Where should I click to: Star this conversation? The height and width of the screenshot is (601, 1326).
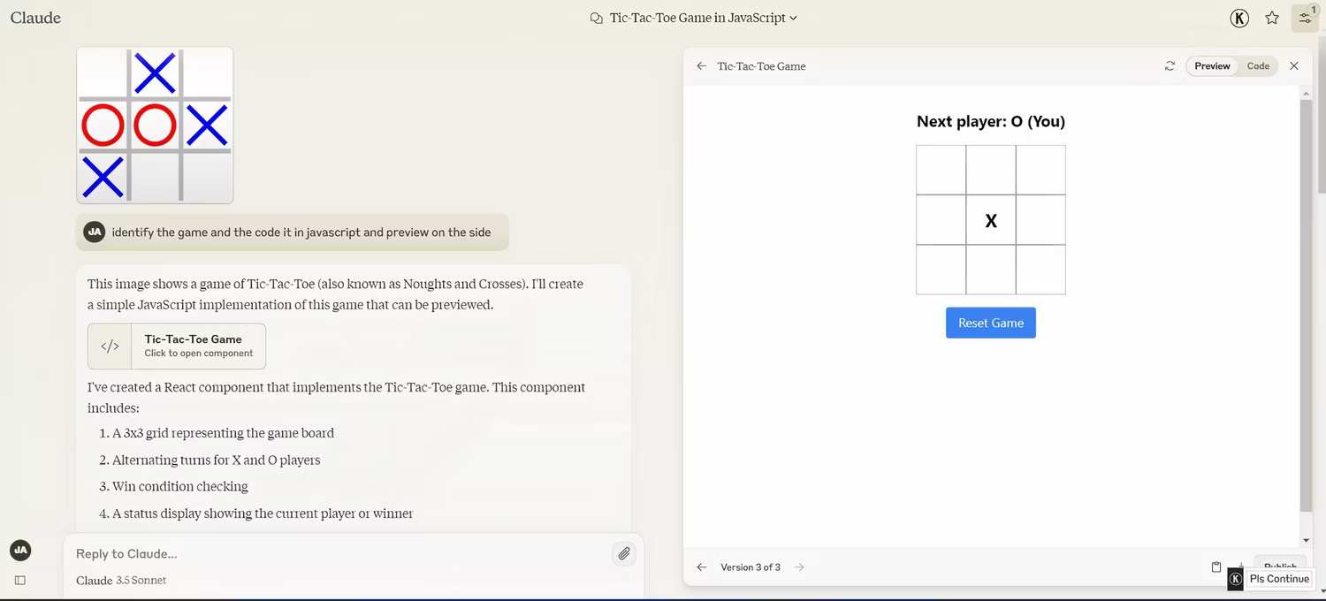coord(1272,18)
